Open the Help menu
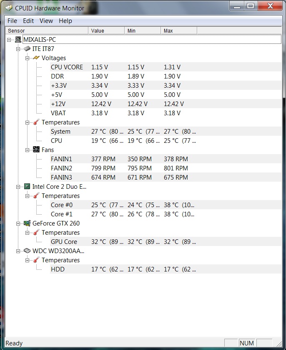Viewport: 286px width, 350px height. coord(65,21)
